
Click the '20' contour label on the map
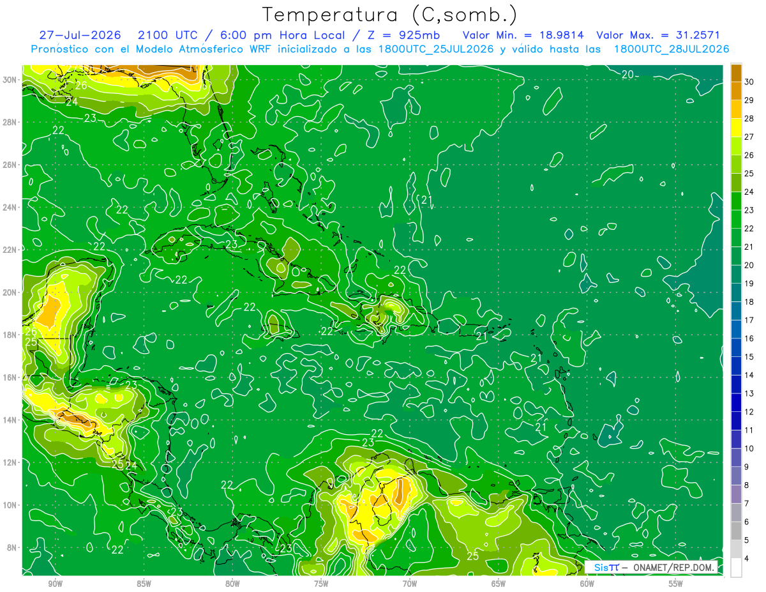coord(627,75)
